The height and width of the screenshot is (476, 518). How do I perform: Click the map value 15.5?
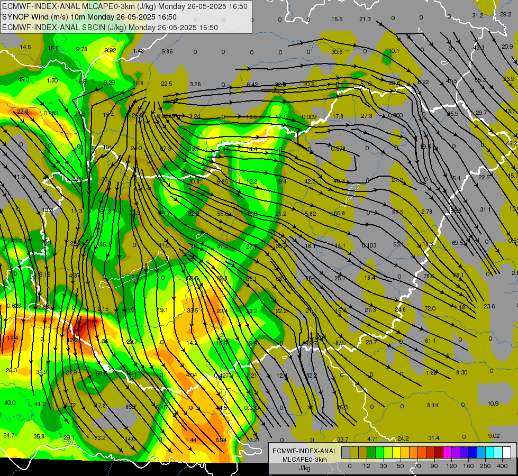coord(337,19)
